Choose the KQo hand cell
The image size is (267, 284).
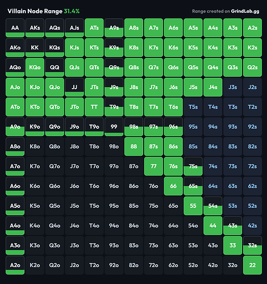(35, 67)
